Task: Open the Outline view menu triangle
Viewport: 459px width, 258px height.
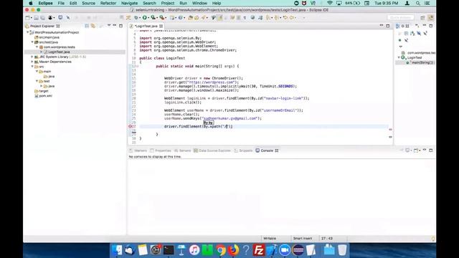Action: click(401, 47)
